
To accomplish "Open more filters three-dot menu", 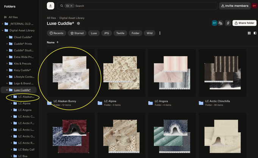I will pyautogui.click(x=160, y=33).
